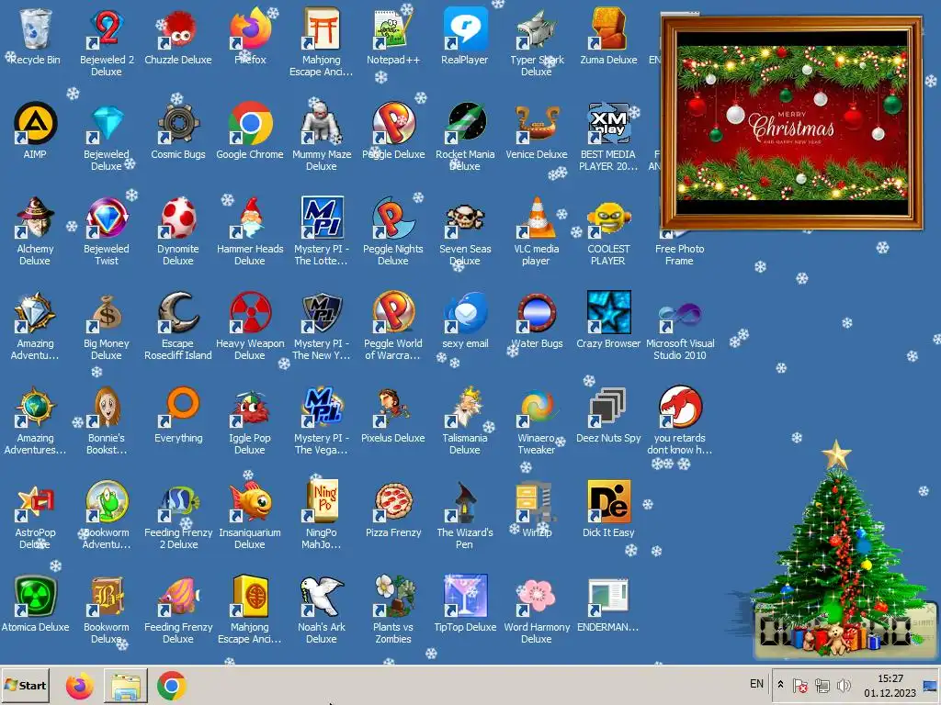
Task: Select the Bejeweled 2 Deluxe shortcut
Action: pos(107,28)
